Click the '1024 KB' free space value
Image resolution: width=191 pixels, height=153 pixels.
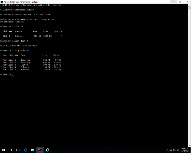[47, 36]
